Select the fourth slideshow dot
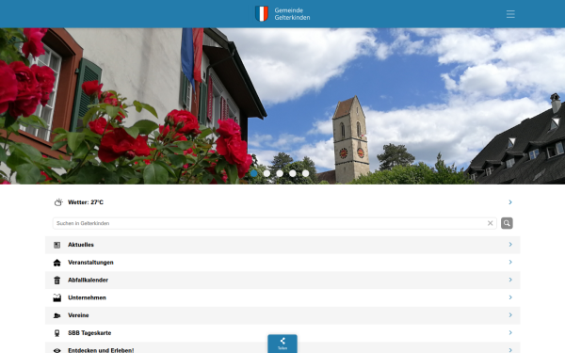The height and width of the screenshot is (353, 565). [x=293, y=173]
